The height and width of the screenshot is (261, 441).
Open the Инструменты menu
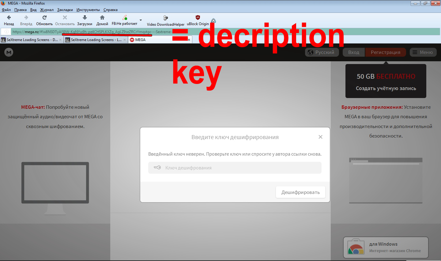(x=88, y=9)
